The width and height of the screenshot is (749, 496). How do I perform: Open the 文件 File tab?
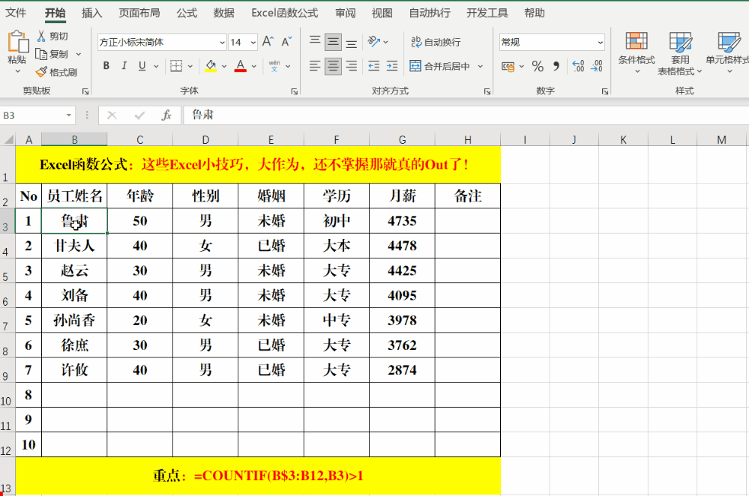click(16, 13)
